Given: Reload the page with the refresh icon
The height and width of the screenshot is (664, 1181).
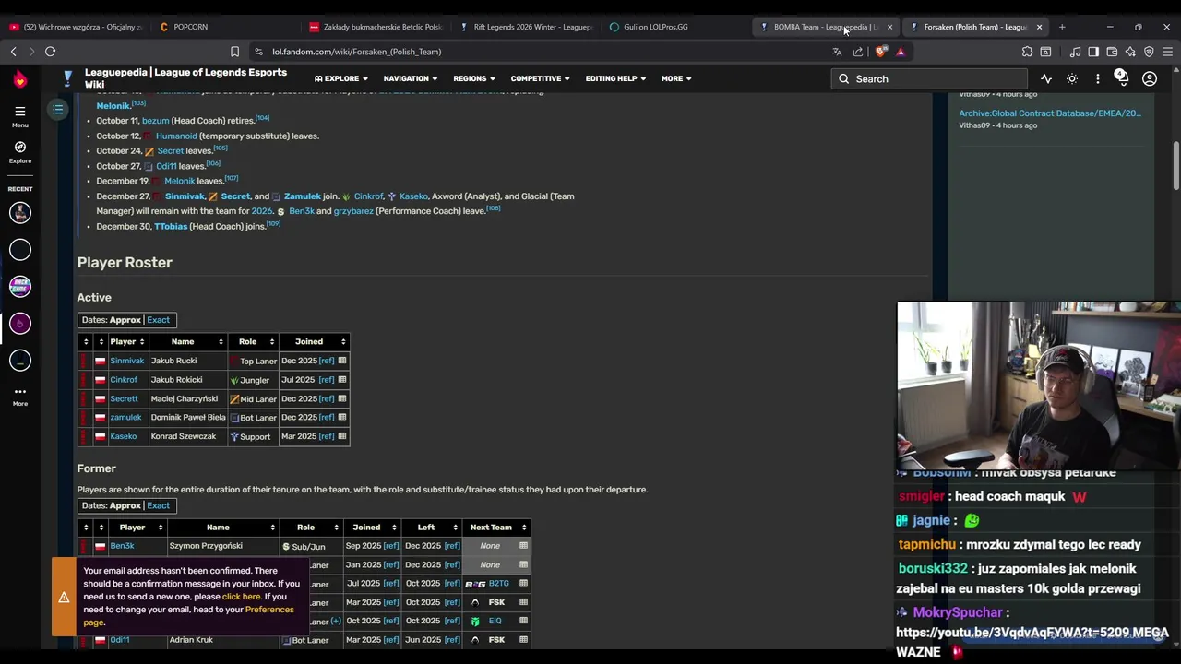Looking at the screenshot, I should click(50, 52).
